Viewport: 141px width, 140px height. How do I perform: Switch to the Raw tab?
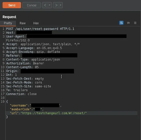click(x=23, y=23)
